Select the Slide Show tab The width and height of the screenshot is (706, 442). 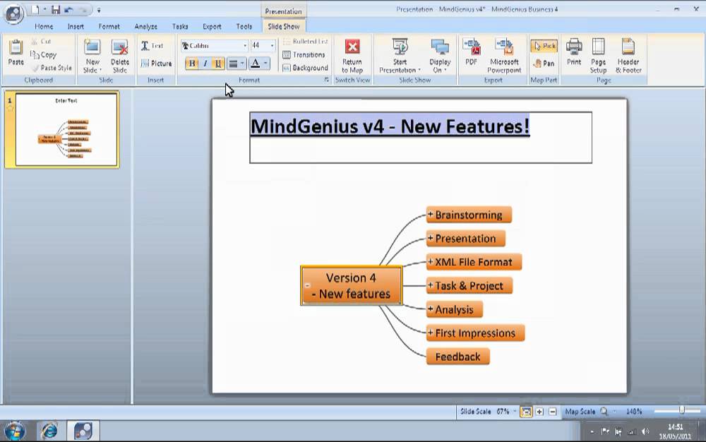point(283,27)
